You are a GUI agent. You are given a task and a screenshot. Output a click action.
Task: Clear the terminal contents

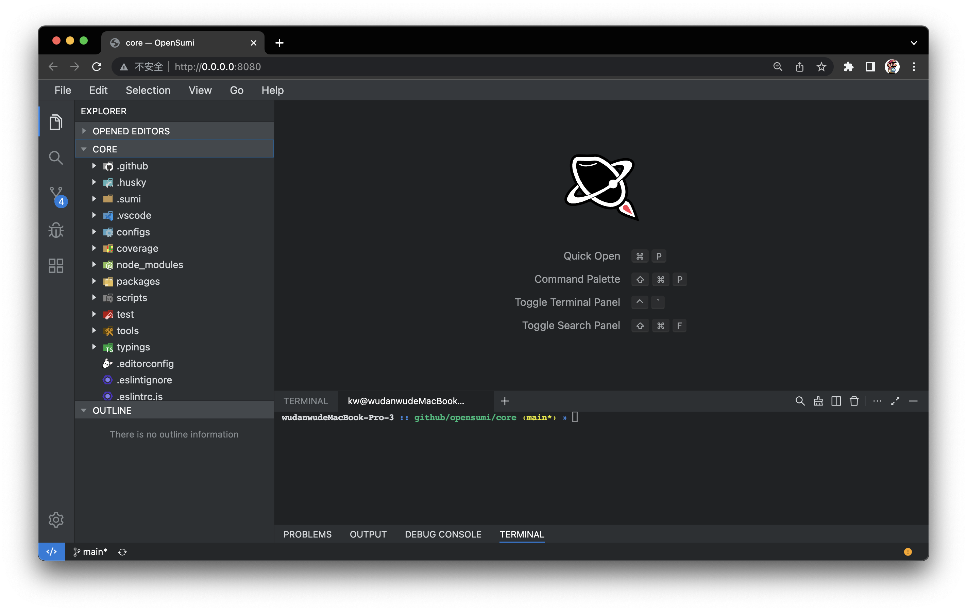pyautogui.click(x=818, y=401)
